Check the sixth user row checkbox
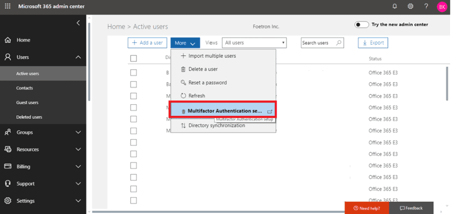451x214 pixels. coord(134,131)
